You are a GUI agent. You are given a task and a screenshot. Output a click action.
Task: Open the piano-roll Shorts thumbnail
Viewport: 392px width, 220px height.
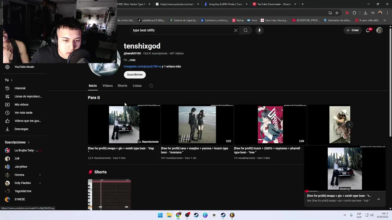(x=109, y=195)
